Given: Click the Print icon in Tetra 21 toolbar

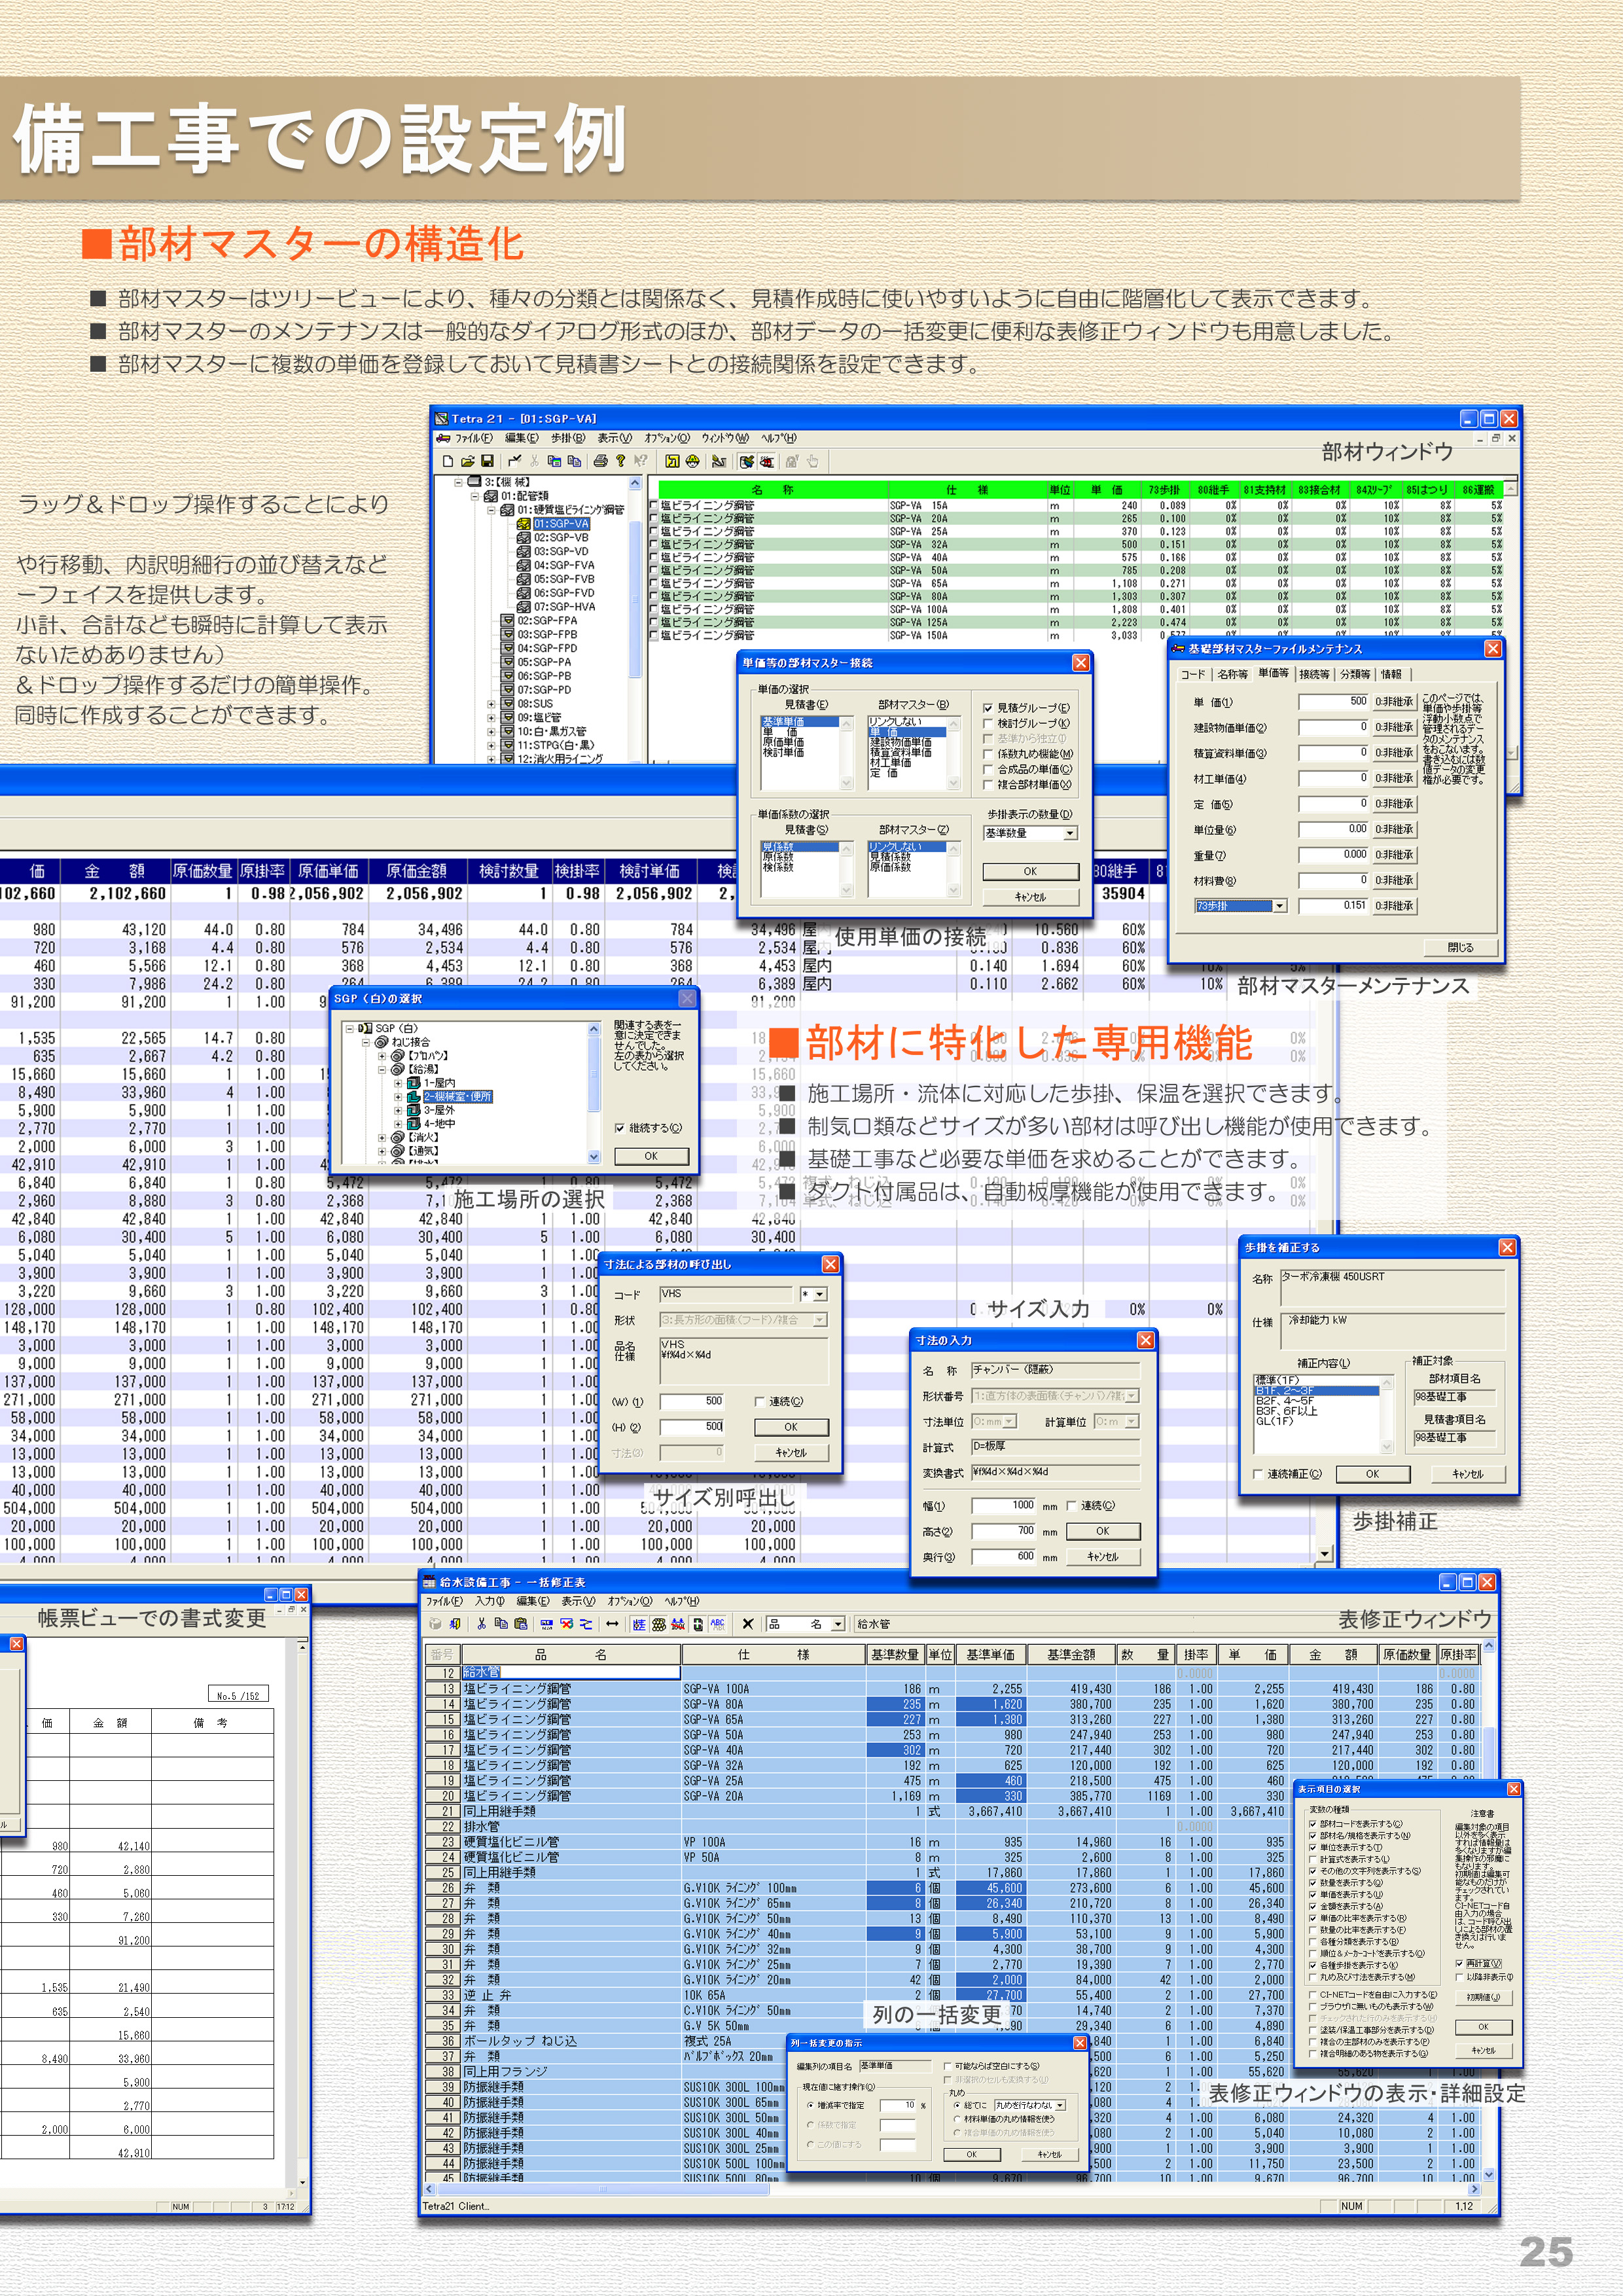Looking at the screenshot, I should pyautogui.click(x=600, y=461).
